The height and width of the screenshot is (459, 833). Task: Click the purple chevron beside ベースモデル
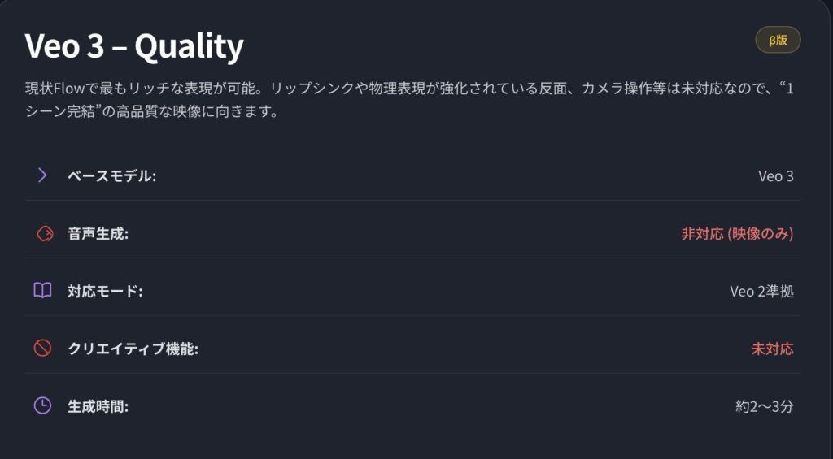point(42,175)
